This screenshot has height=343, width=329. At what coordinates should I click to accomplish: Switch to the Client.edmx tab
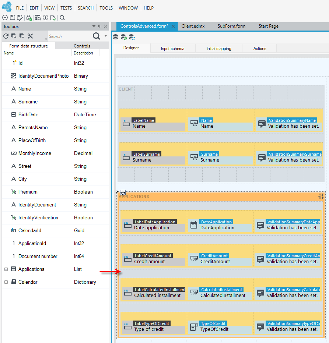[193, 26]
